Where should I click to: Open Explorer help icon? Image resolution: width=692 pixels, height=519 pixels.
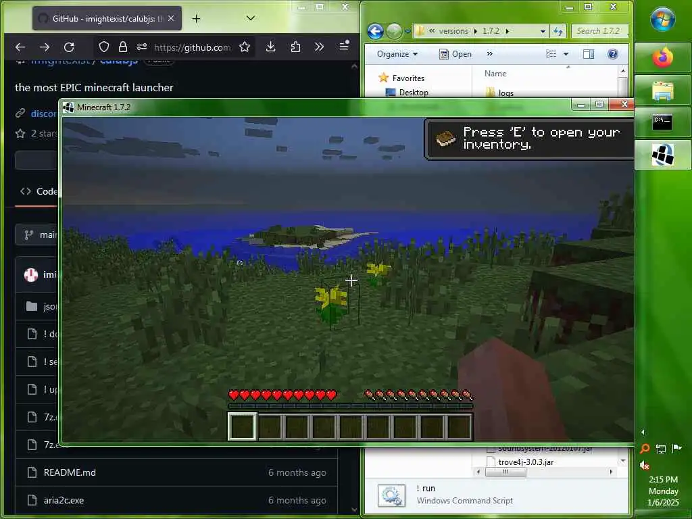[x=612, y=54]
